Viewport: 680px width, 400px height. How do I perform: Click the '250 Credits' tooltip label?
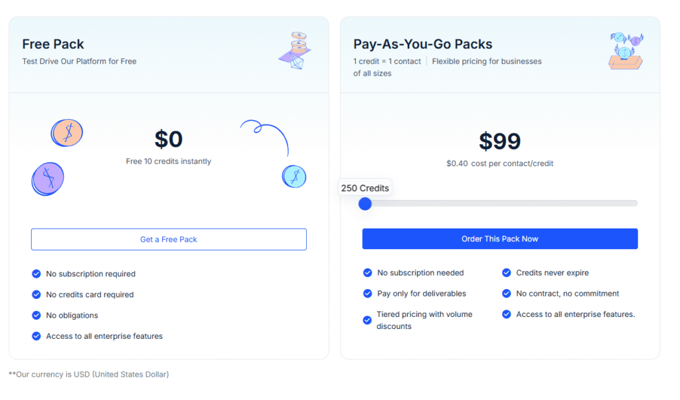[365, 188]
